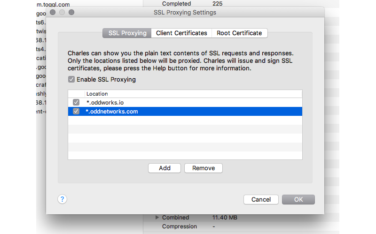Uncheck the *.oddworks.io location checkbox
Image resolution: width=376 pixels, height=234 pixels.
pos(76,102)
